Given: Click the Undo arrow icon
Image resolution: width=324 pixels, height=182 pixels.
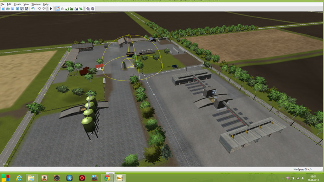Looking at the screenshot, I should pyautogui.click(x=39, y=8).
